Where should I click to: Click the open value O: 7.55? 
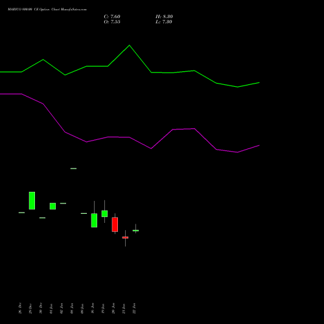pyautogui.click(x=112, y=22)
